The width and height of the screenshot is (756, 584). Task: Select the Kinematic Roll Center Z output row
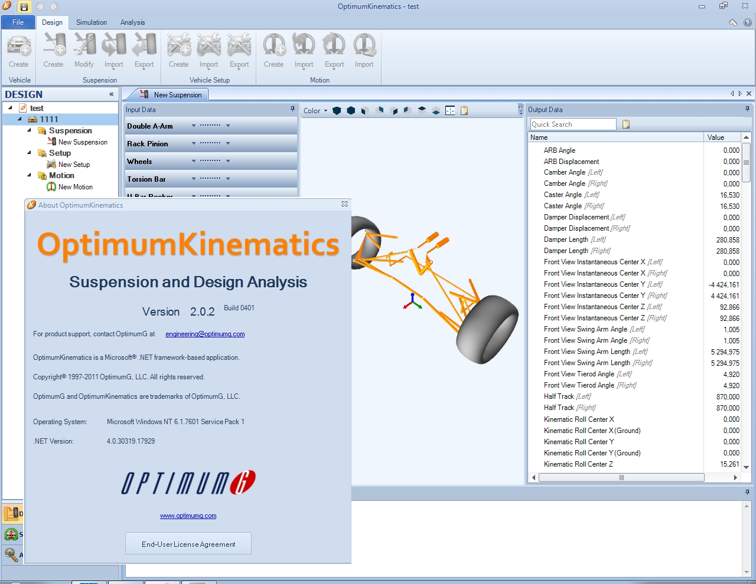pos(634,464)
